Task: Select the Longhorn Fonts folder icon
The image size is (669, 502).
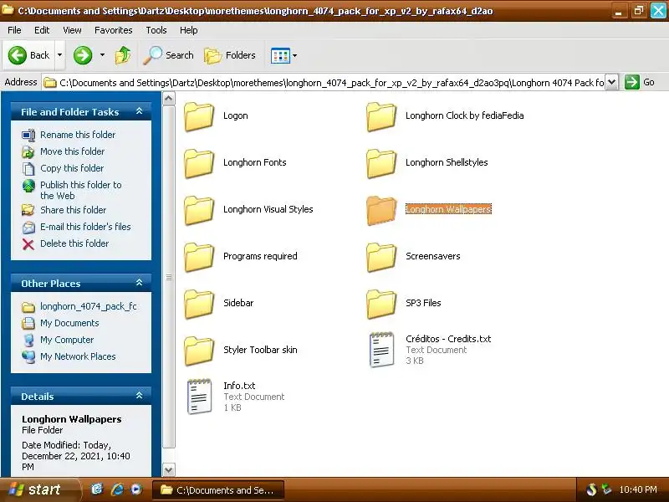Action: pyautogui.click(x=199, y=163)
